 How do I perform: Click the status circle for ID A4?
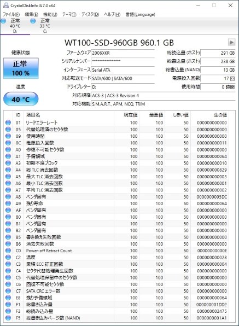(8, 170)
